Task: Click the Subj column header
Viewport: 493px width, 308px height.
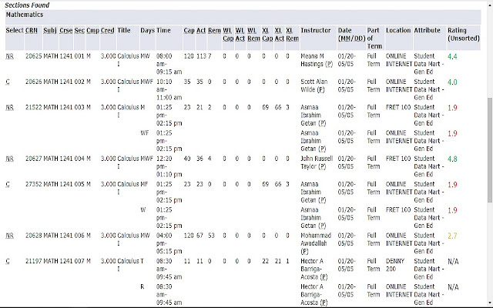Action: (x=50, y=31)
